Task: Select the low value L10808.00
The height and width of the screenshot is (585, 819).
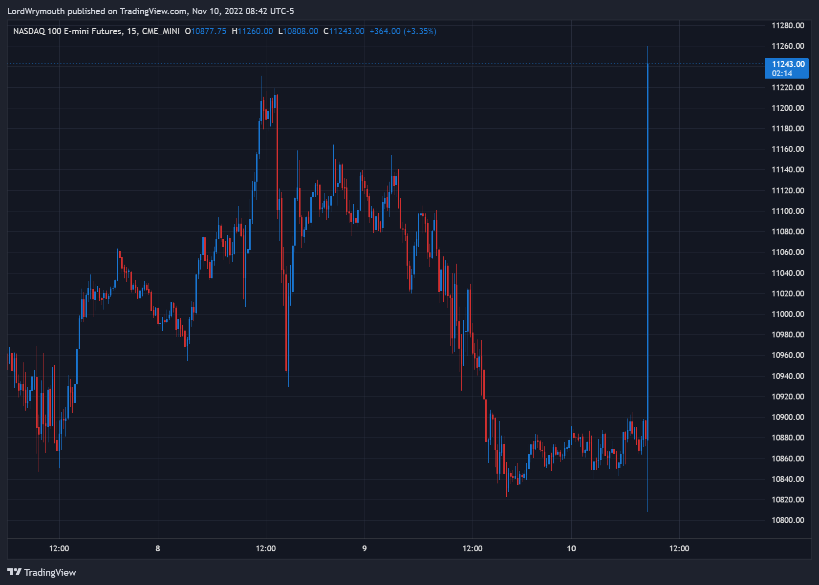Action: (x=298, y=31)
